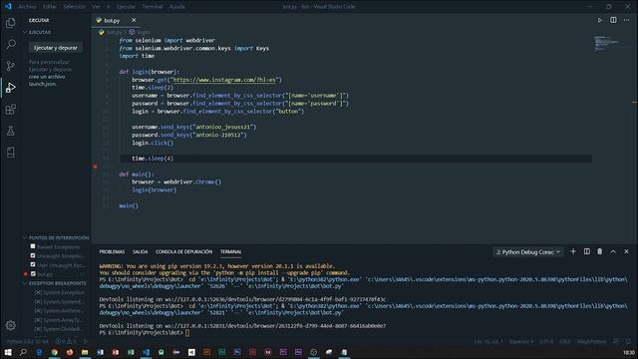The image size is (638, 359).
Task: Click the UTF-8 encoding status item
Action: click(x=546, y=341)
